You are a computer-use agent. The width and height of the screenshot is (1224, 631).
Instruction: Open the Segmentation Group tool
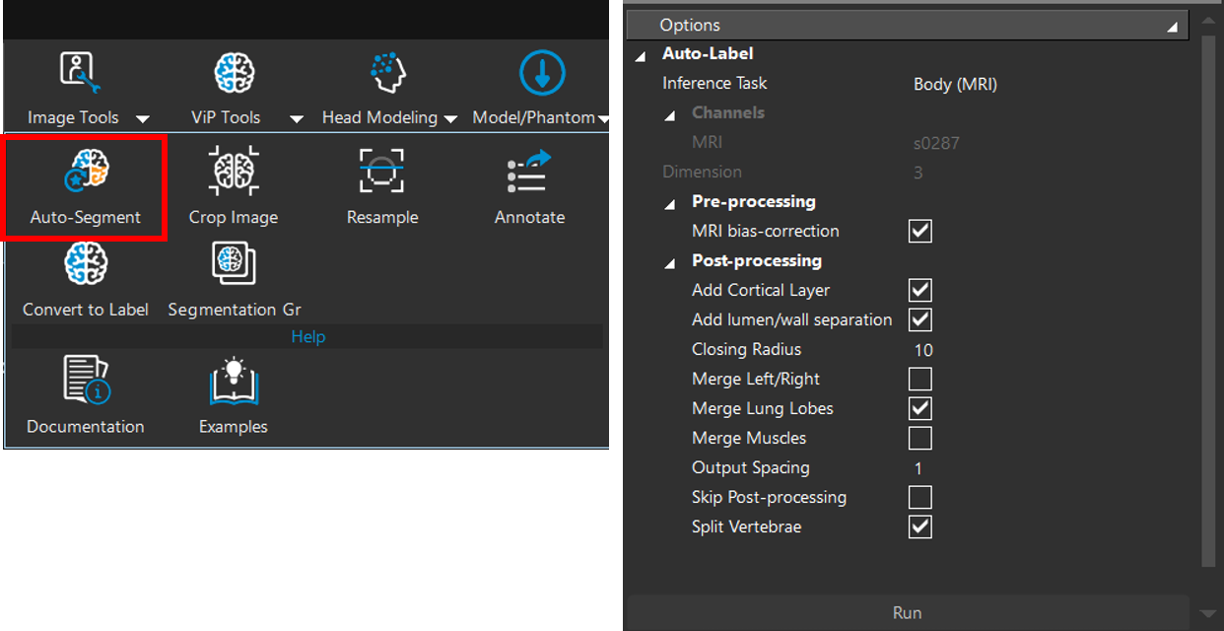tap(234, 265)
